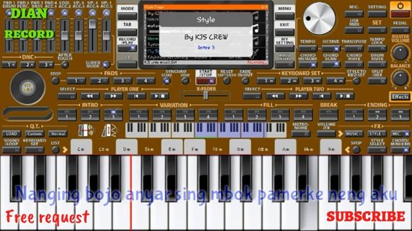Toggle Synchro Stop
The image size is (412, 231).
coord(185,81)
